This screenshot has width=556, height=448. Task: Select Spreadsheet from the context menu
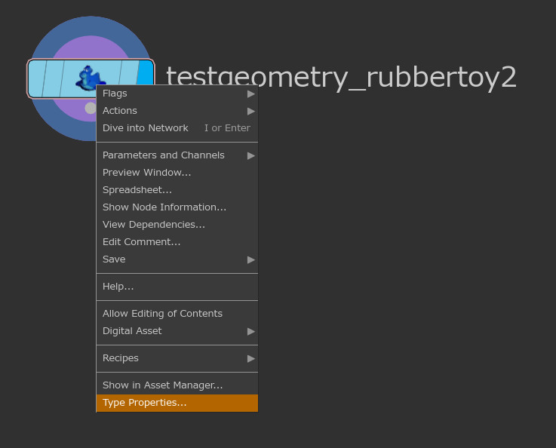point(137,190)
